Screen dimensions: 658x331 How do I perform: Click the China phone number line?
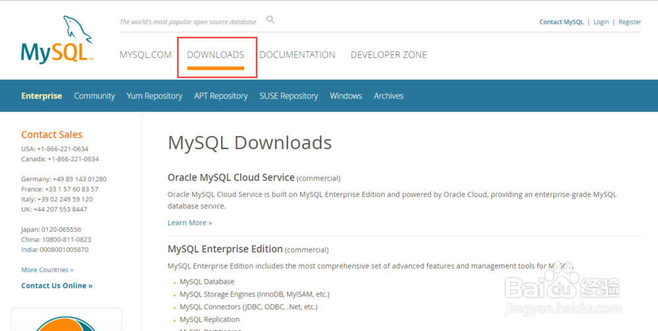[56, 240]
